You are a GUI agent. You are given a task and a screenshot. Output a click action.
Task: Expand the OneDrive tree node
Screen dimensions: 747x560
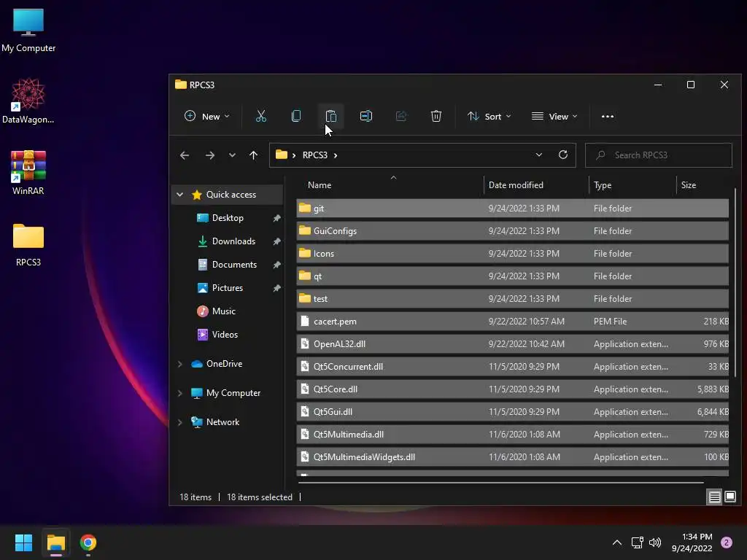(179, 364)
